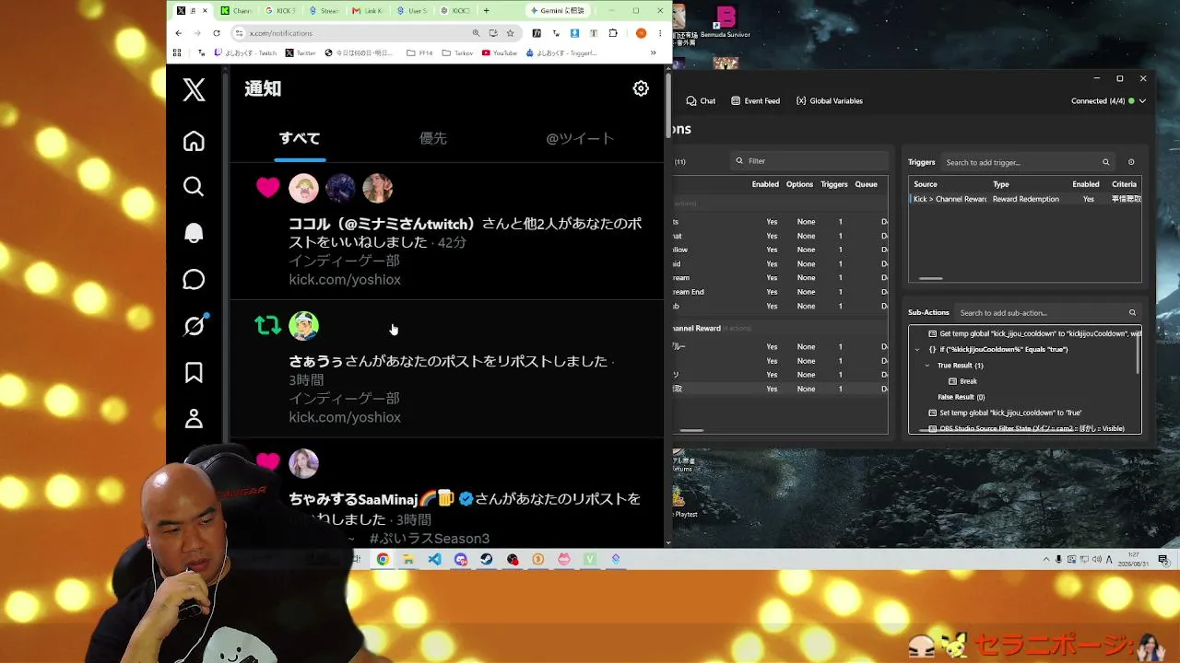The image size is (1180, 663).
Task: Click the actions Filter field
Action: pyautogui.click(x=811, y=161)
